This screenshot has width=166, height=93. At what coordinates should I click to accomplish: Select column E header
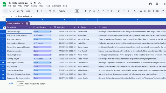click(132, 20)
